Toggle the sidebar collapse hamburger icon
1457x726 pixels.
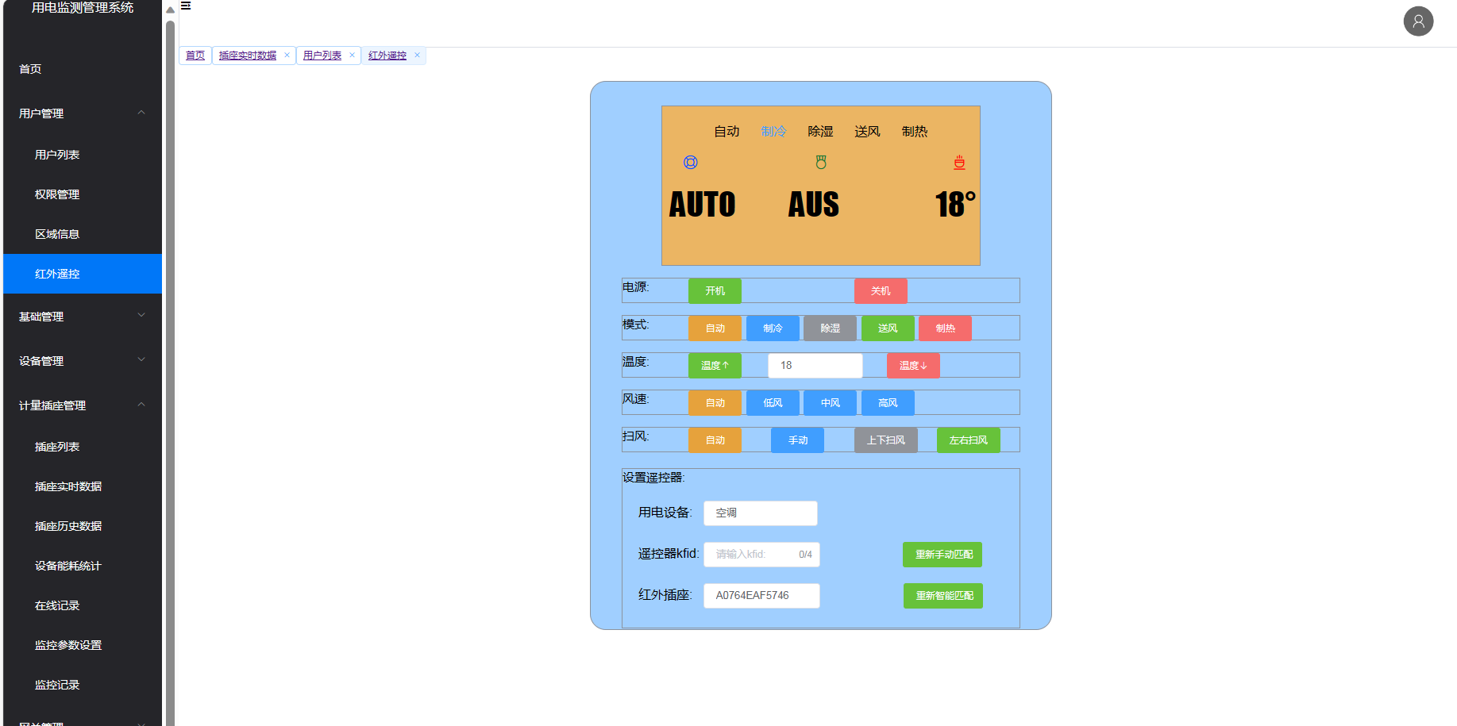point(186,6)
